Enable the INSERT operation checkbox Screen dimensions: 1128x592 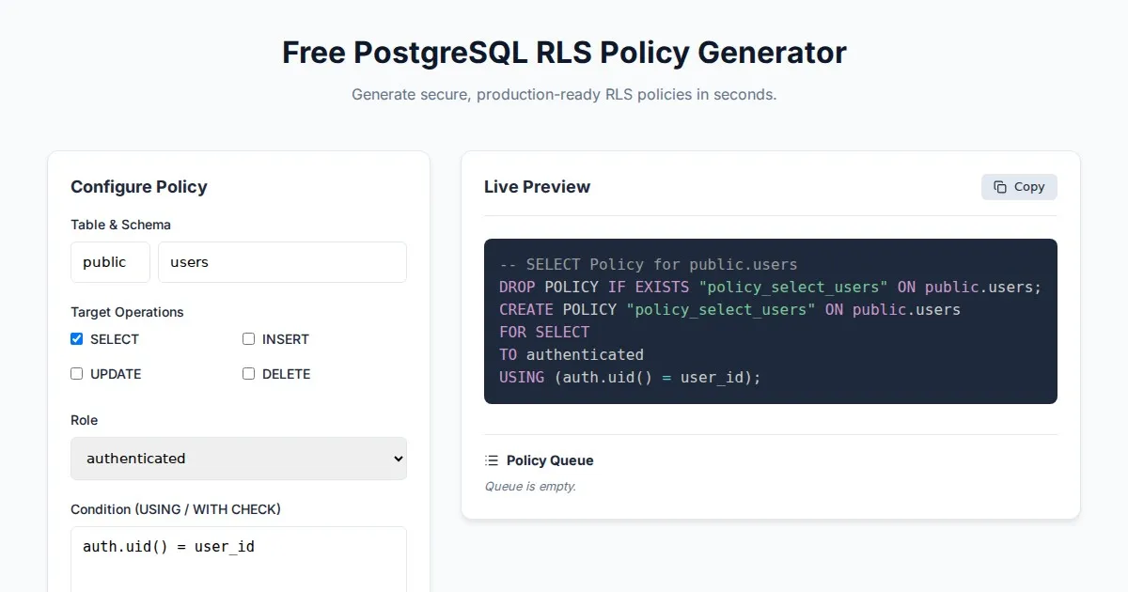249,339
